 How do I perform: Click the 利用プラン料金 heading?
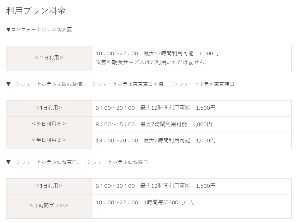36,11
